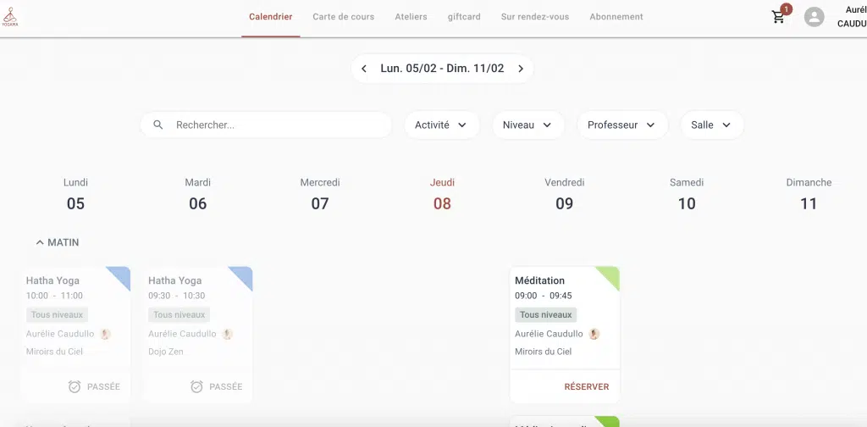Image resolution: width=867 pixels, height=427 pixels.
Task: Go to previous week arrow
Action: coord(364,69)
